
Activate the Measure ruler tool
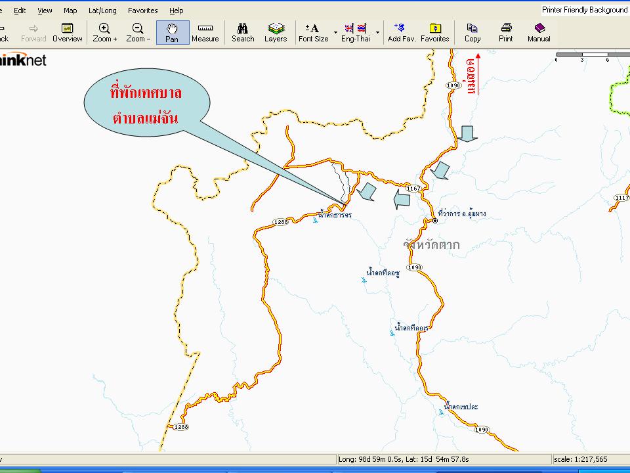(205, 32)
